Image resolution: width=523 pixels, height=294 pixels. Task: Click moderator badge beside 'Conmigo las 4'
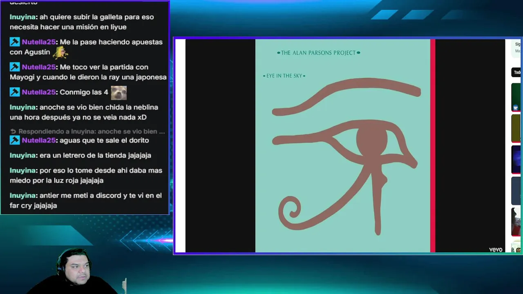point(15,92)
